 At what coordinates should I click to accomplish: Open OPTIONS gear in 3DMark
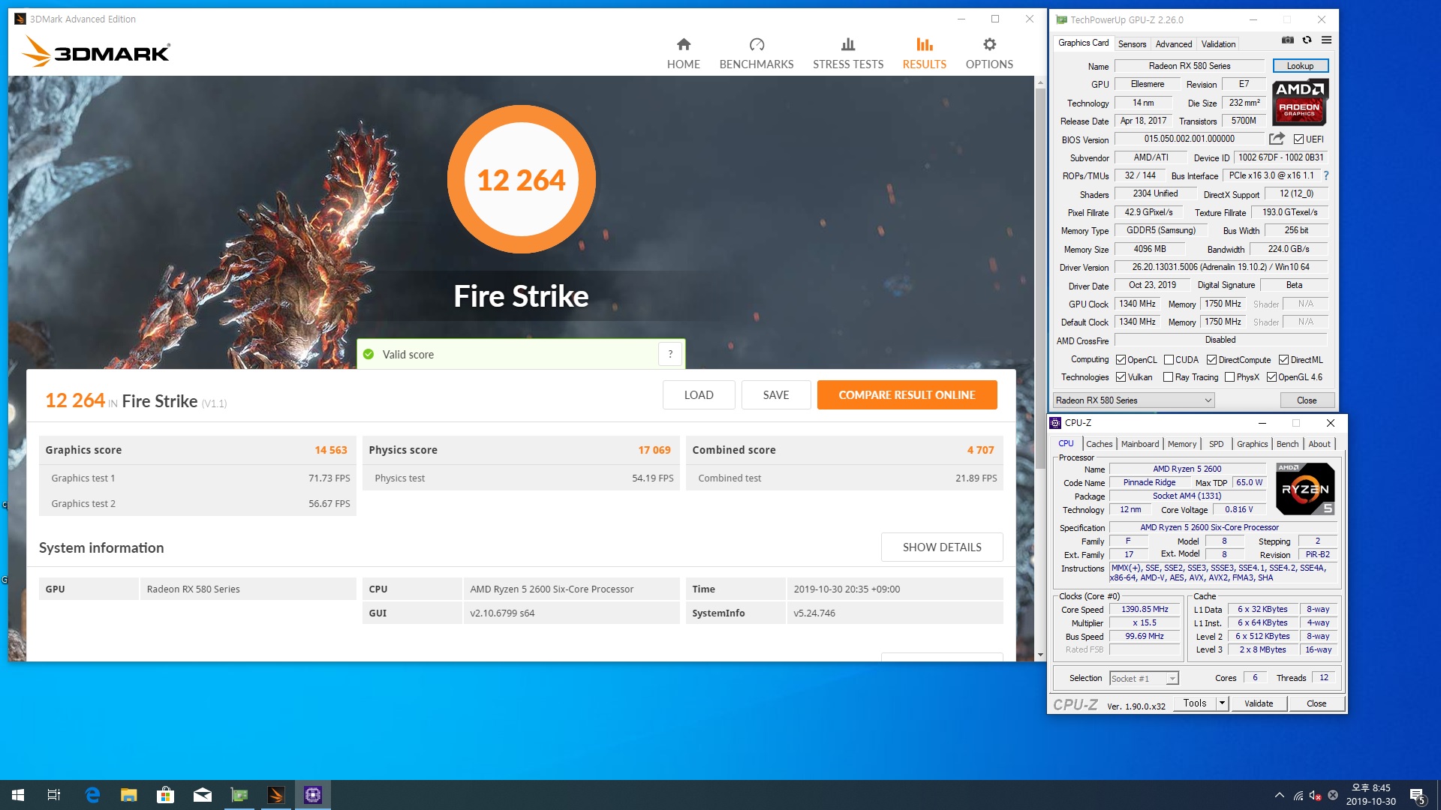(x=988, y=54)
